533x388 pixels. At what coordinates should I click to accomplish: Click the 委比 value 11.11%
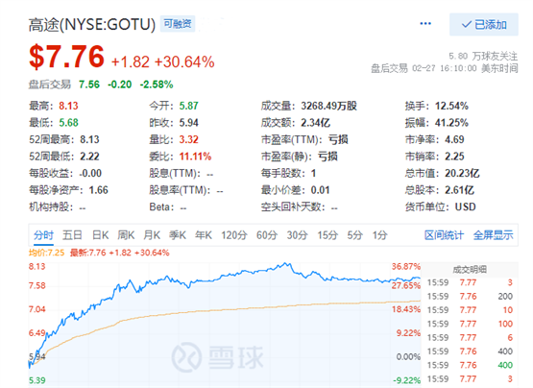(x=195, y=157)
